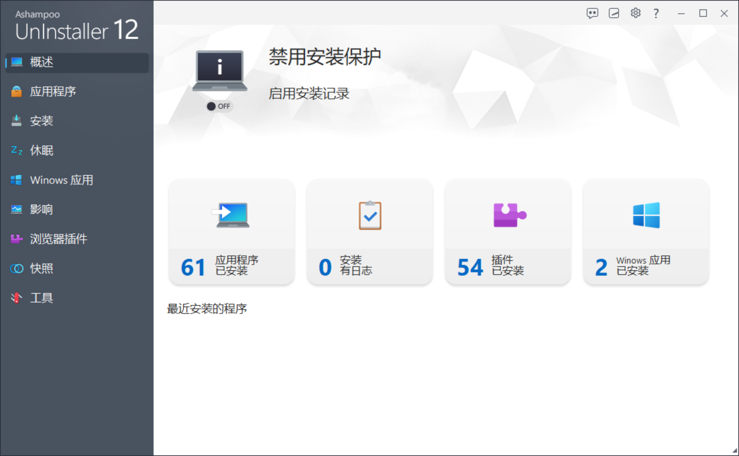Open the 0 安装有日志 card
Image resolution: width=739 pixels, height=456 pixels.
click(370, 232)
